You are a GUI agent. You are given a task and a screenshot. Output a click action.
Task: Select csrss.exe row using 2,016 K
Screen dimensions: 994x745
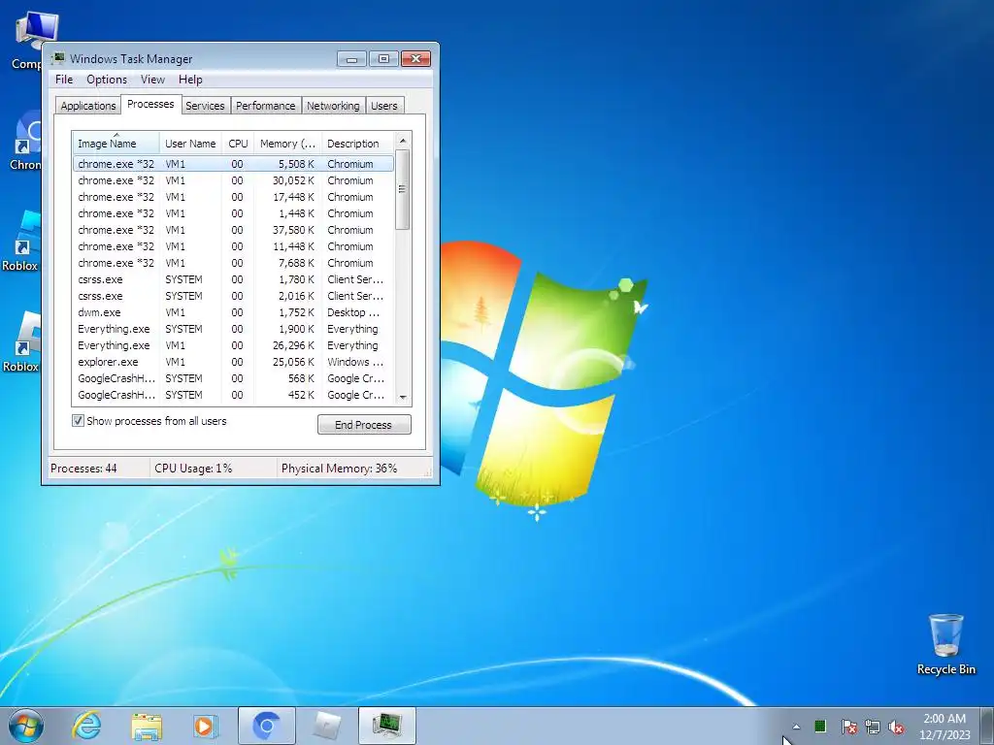pyautogui.click(x=233, y=296)
